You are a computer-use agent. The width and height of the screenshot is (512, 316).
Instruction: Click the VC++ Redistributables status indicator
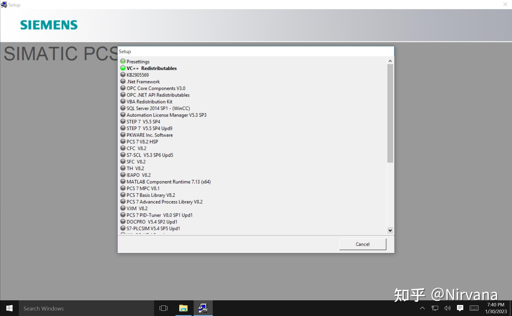[x=123, y=68]
